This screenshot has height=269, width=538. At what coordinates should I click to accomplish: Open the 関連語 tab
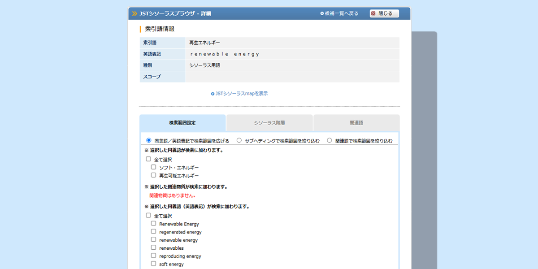(356, 122)
